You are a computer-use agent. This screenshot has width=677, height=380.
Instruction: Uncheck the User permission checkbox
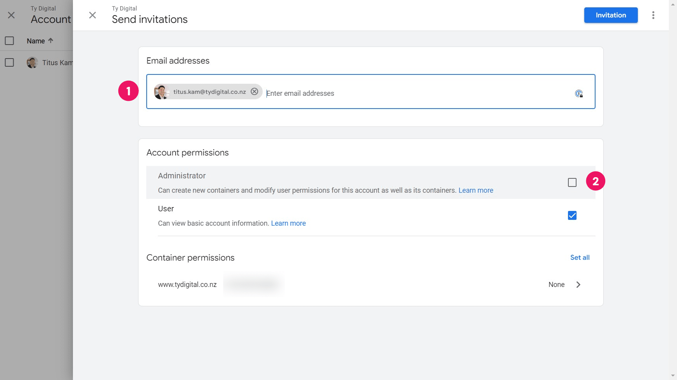[x=572, y=215]
